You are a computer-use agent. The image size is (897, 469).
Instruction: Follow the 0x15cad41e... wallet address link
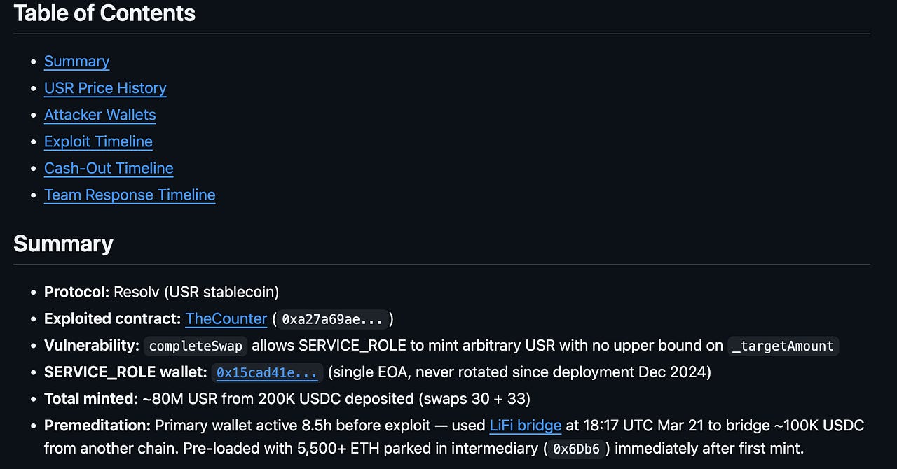(266, 372)
